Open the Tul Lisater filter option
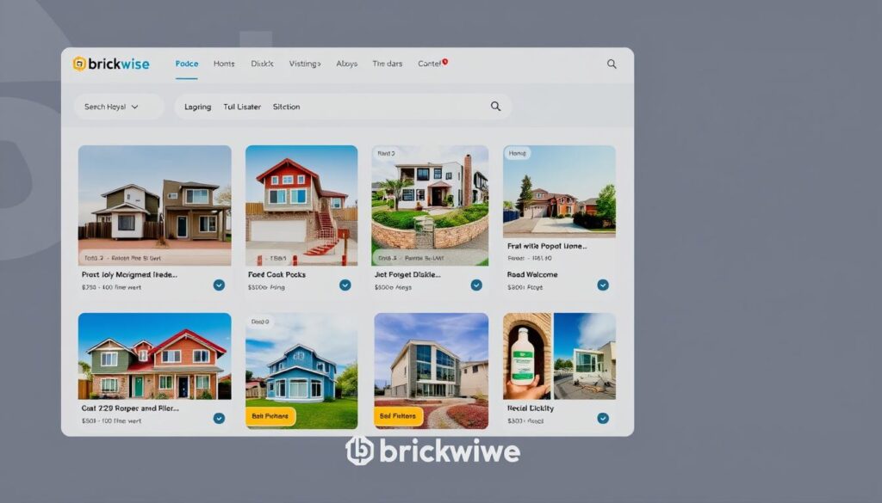The width and height of the screenshot is (882, 503). click(x=242, y=107)
